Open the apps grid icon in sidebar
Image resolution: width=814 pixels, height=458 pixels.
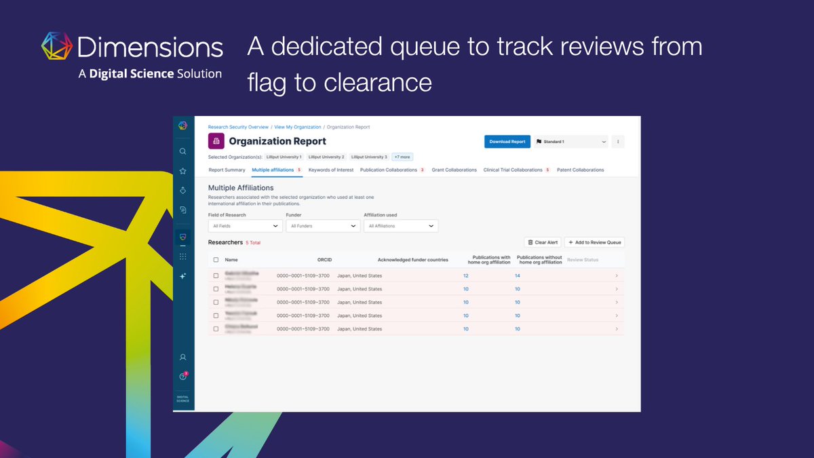182,256
